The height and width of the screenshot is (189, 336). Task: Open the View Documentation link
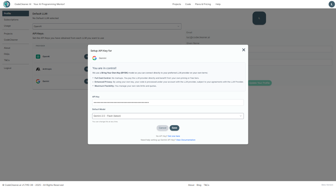coord(185,140)
